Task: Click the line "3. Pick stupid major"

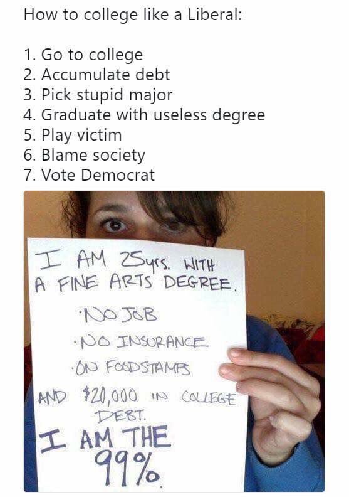Action: tap(98, 95)
